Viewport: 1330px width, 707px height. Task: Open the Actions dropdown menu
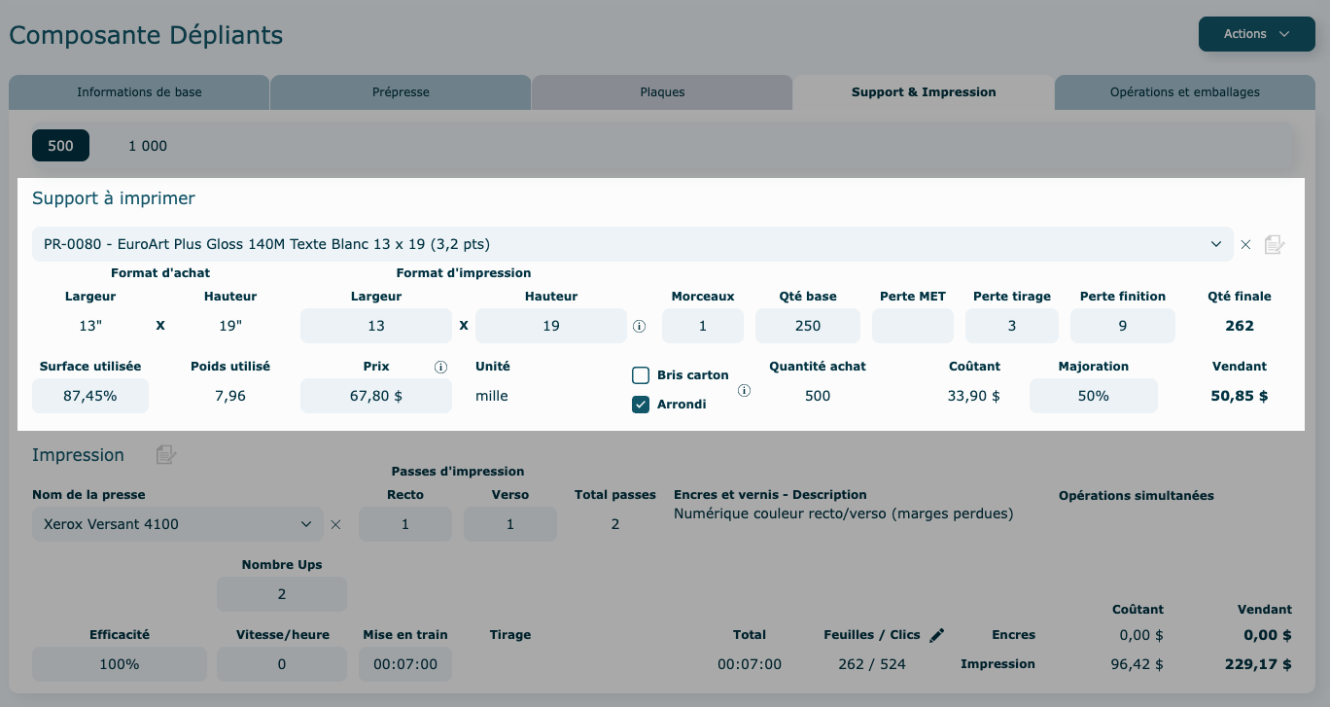[x=1256, y=34]
